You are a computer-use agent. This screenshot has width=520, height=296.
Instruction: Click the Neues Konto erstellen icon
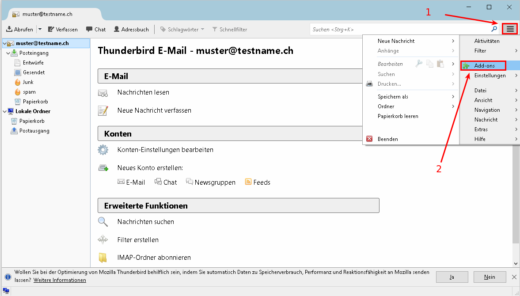click(103, 168)
